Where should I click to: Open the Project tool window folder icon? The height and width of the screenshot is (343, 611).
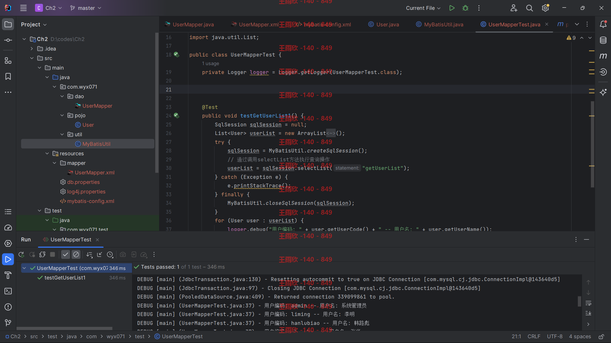coord(8,24)
